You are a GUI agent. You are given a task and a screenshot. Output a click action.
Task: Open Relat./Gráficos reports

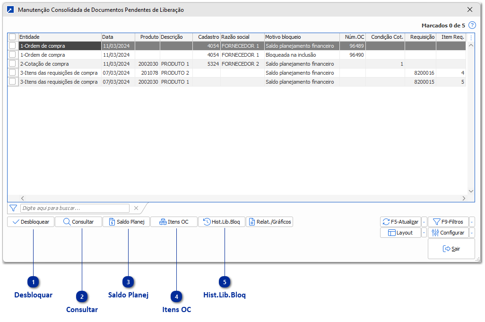pos(269,222)
